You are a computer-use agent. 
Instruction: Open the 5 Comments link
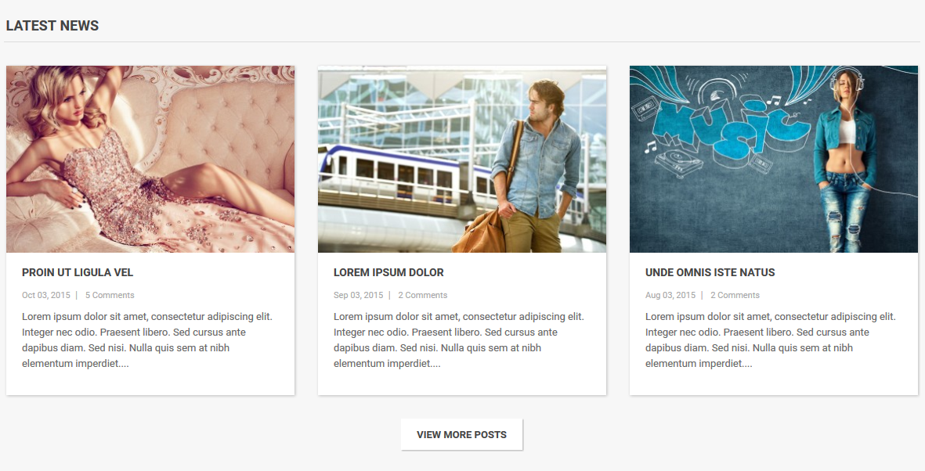(110, 295)
